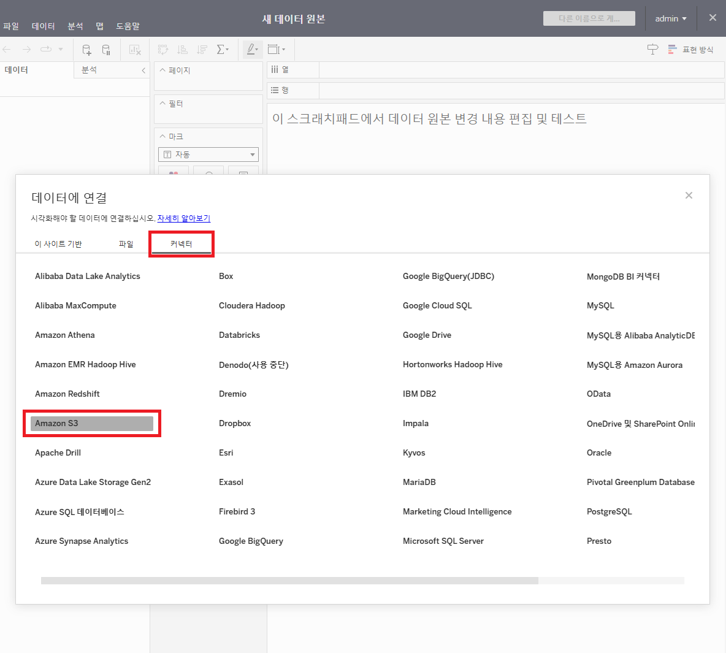Click the 열 columns shelf icon
Screen dimensions: 726x653
tap(275, 69)
